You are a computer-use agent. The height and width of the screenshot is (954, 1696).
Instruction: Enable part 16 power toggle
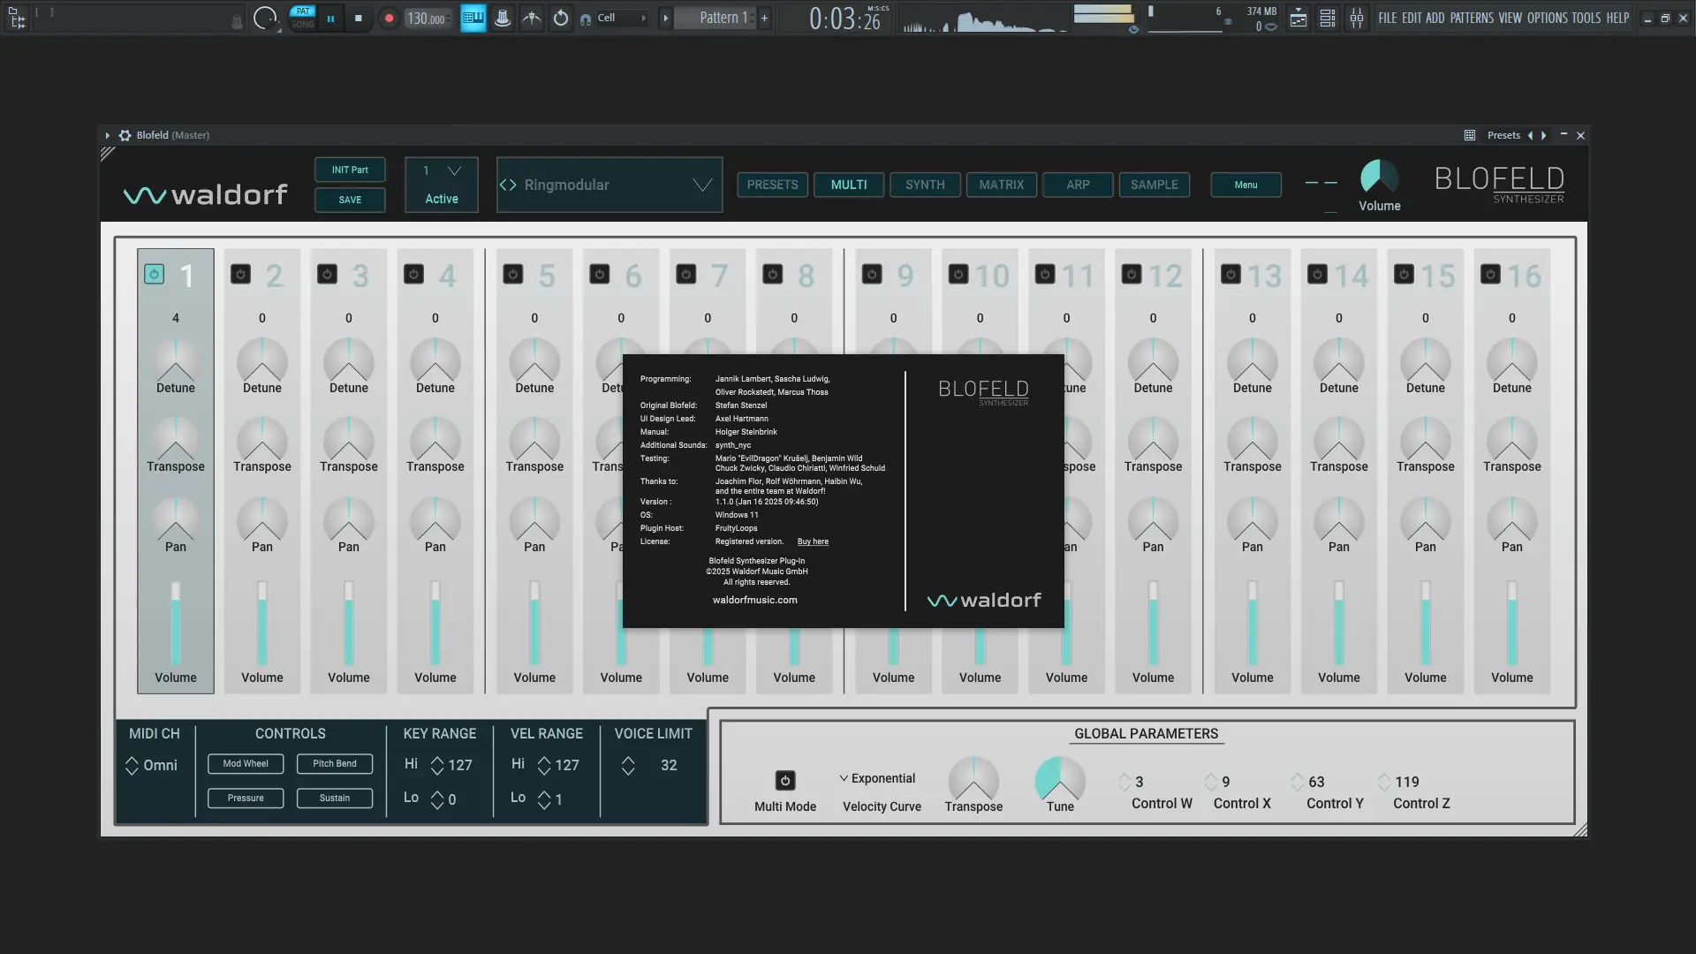coord(1490,275)
